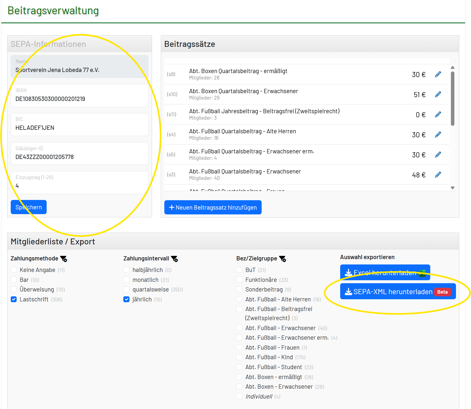Select the BuT target group
Viewport: 471px width, 409px height.
point(239,270)
